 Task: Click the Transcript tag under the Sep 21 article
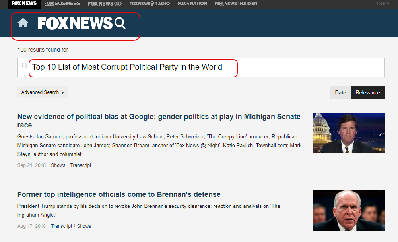[x=81, y=165]
